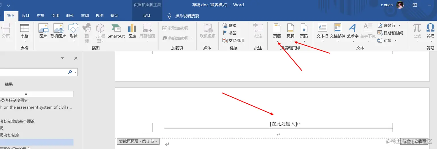Open the 页眉 (Header) menu

click(x=277, y=32)
